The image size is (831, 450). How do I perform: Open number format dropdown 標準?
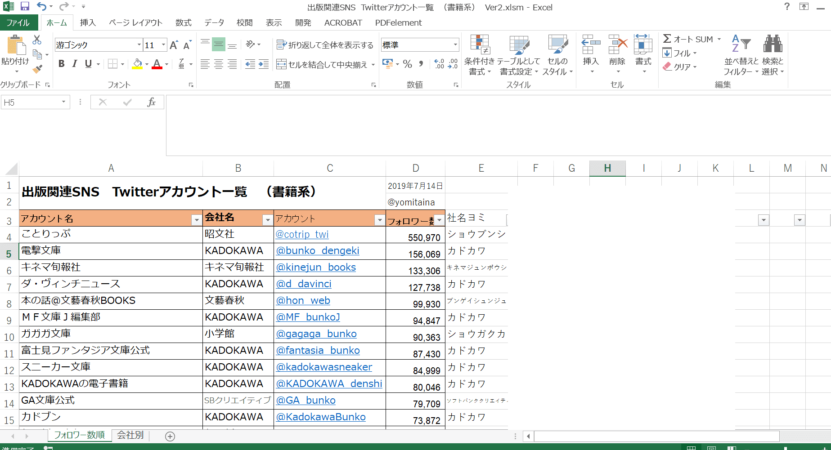[x=455, y=45]
